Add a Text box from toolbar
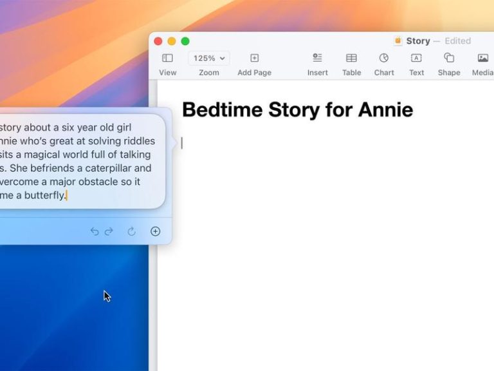This screenshot has width=494, height=371. click(x=416, y=58)
